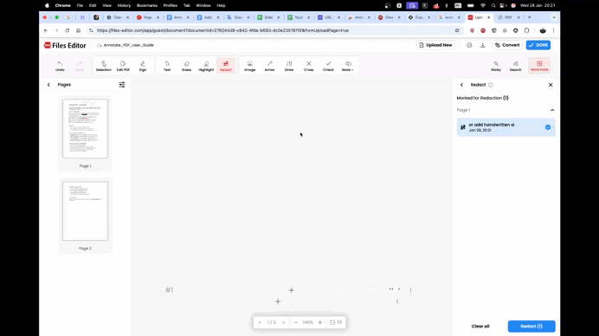
Task: Open the Pages panel settings sliders
Action: 122,85
